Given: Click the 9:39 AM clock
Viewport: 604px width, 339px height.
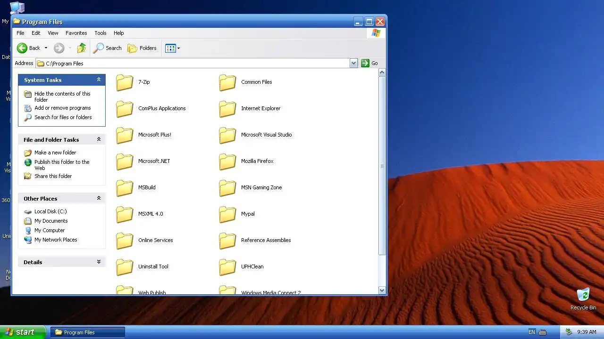Looking at the screenshot, I should (x=587, y=332).
